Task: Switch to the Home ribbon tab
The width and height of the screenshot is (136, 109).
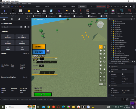Action: pyautogui.click(x=38, y=7)
